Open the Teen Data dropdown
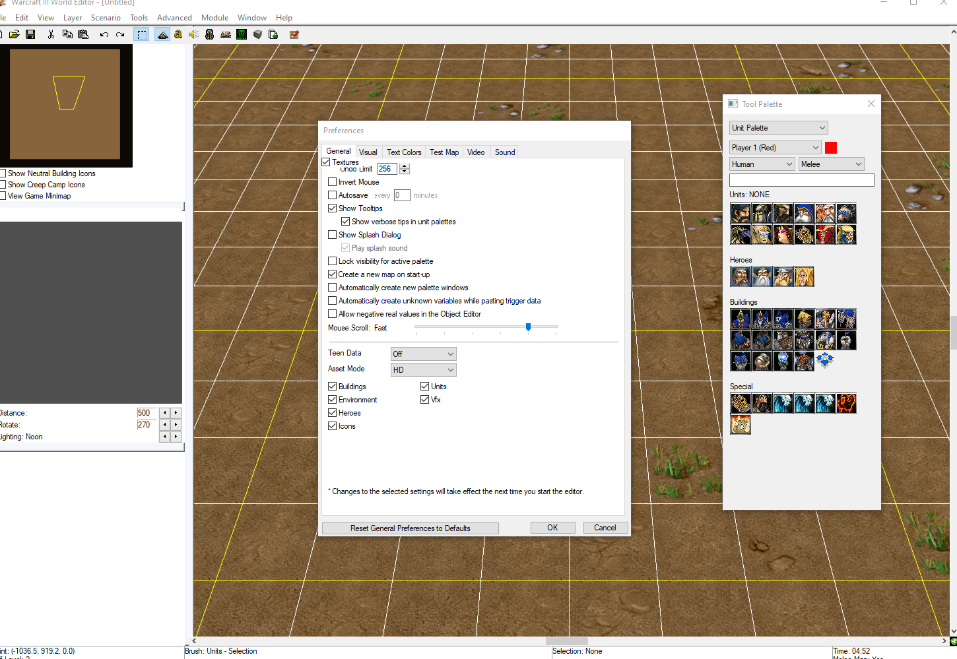Viewport: 957px width, 659px height. (x=424, y=354)
